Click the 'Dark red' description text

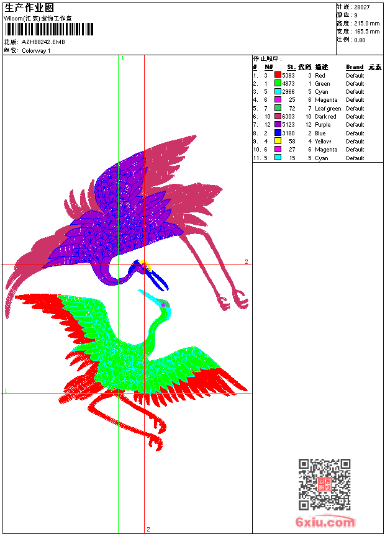325,117
